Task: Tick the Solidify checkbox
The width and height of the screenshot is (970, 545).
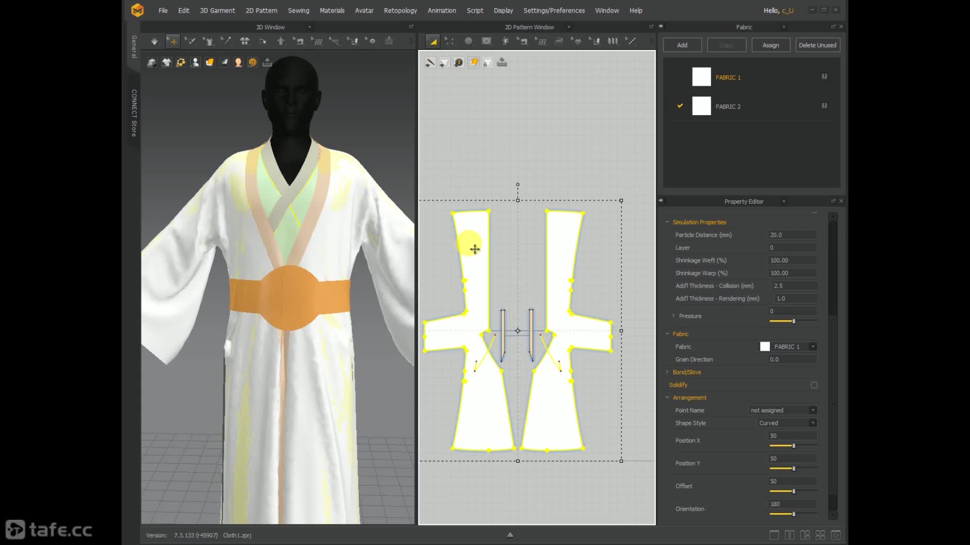Action: coord(814,385)
